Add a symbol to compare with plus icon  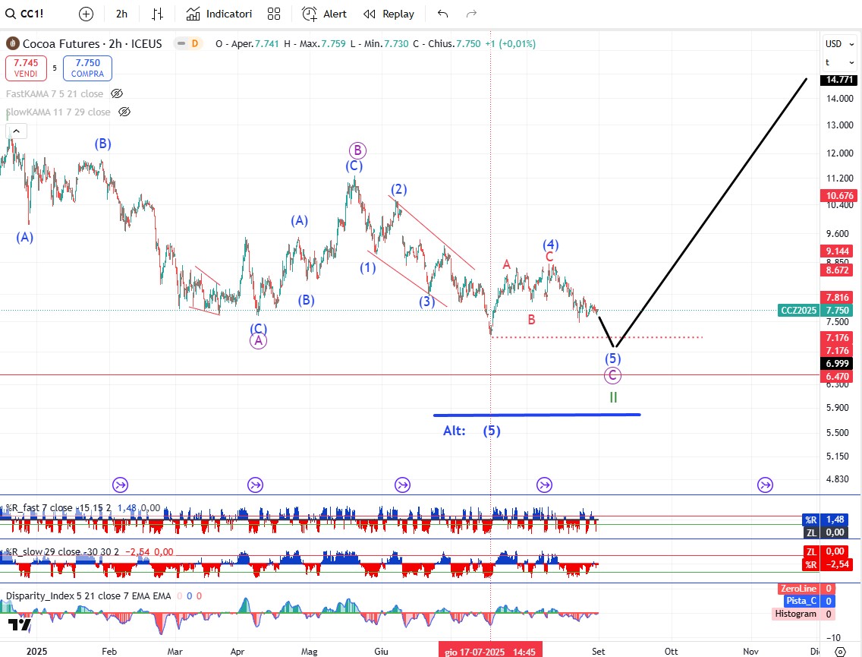(x=87, y=14)
